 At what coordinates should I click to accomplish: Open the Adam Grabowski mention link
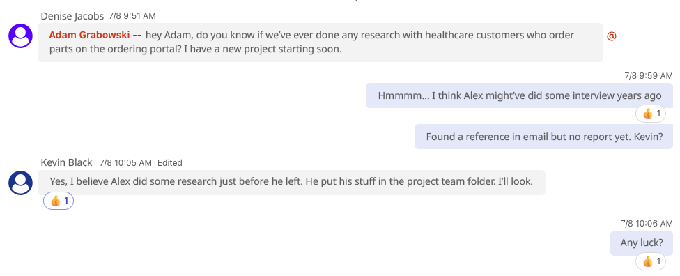click(89, 35)
